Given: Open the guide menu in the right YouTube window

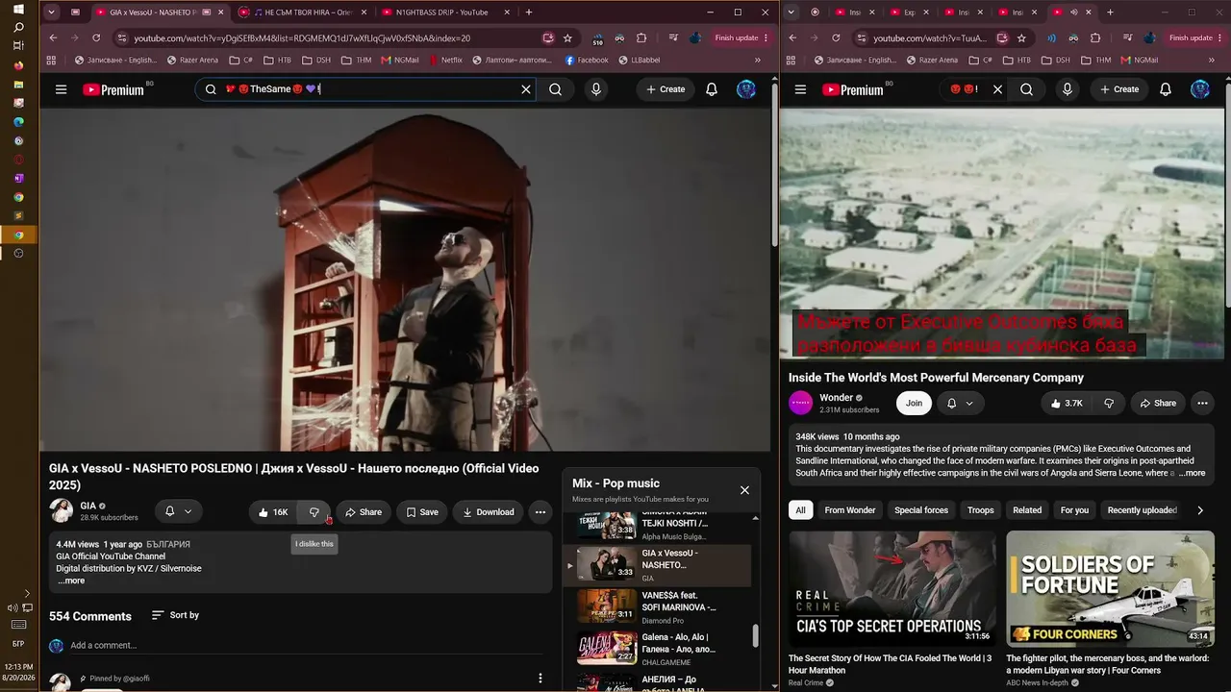Looking at the screenshot, I should click(799, 89).
